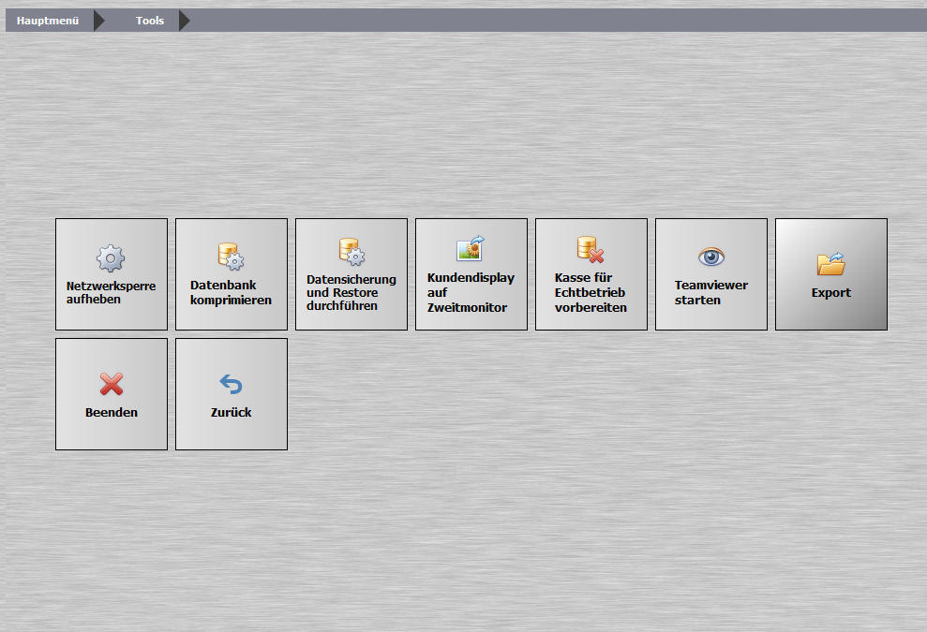Enable Kundendisplay auf Zweitmonitor
927x632 pixels.
coord(471,273)
